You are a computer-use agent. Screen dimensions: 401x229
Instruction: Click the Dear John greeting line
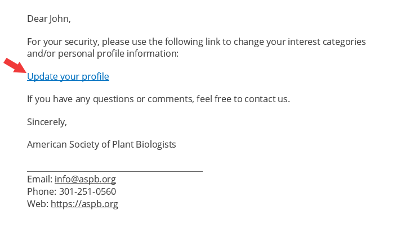coord(49,19)
